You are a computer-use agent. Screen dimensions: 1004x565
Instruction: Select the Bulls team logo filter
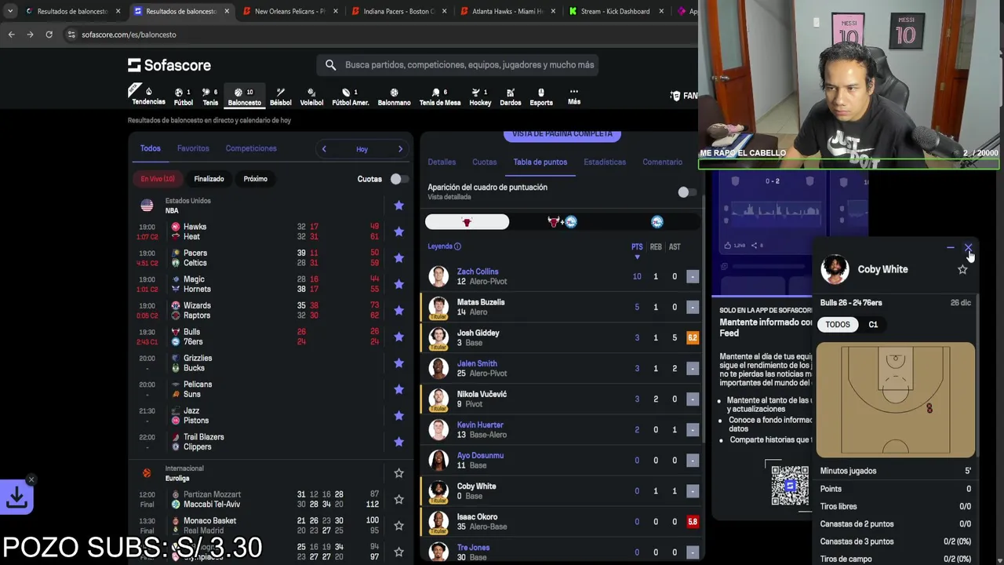pos(467,222)
